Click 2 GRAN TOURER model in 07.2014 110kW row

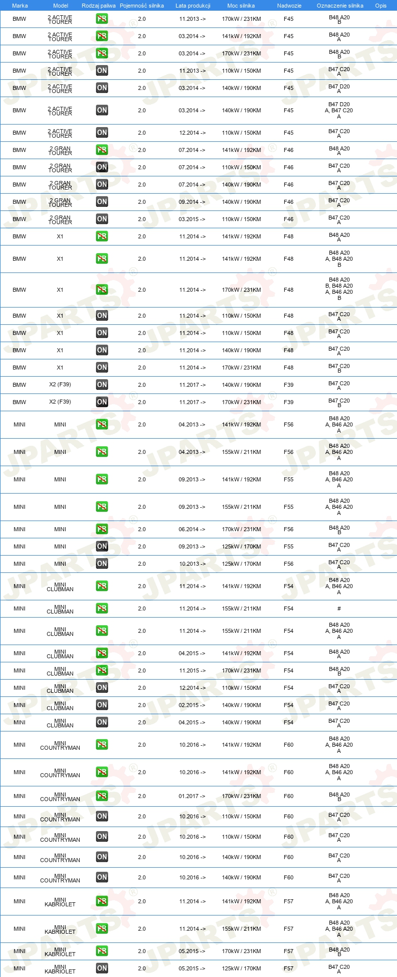pyautogui.click(x=60, y=168)
